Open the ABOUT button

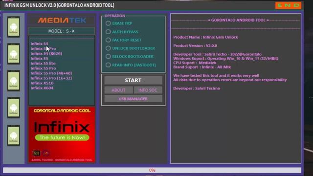tap(118, 90)
